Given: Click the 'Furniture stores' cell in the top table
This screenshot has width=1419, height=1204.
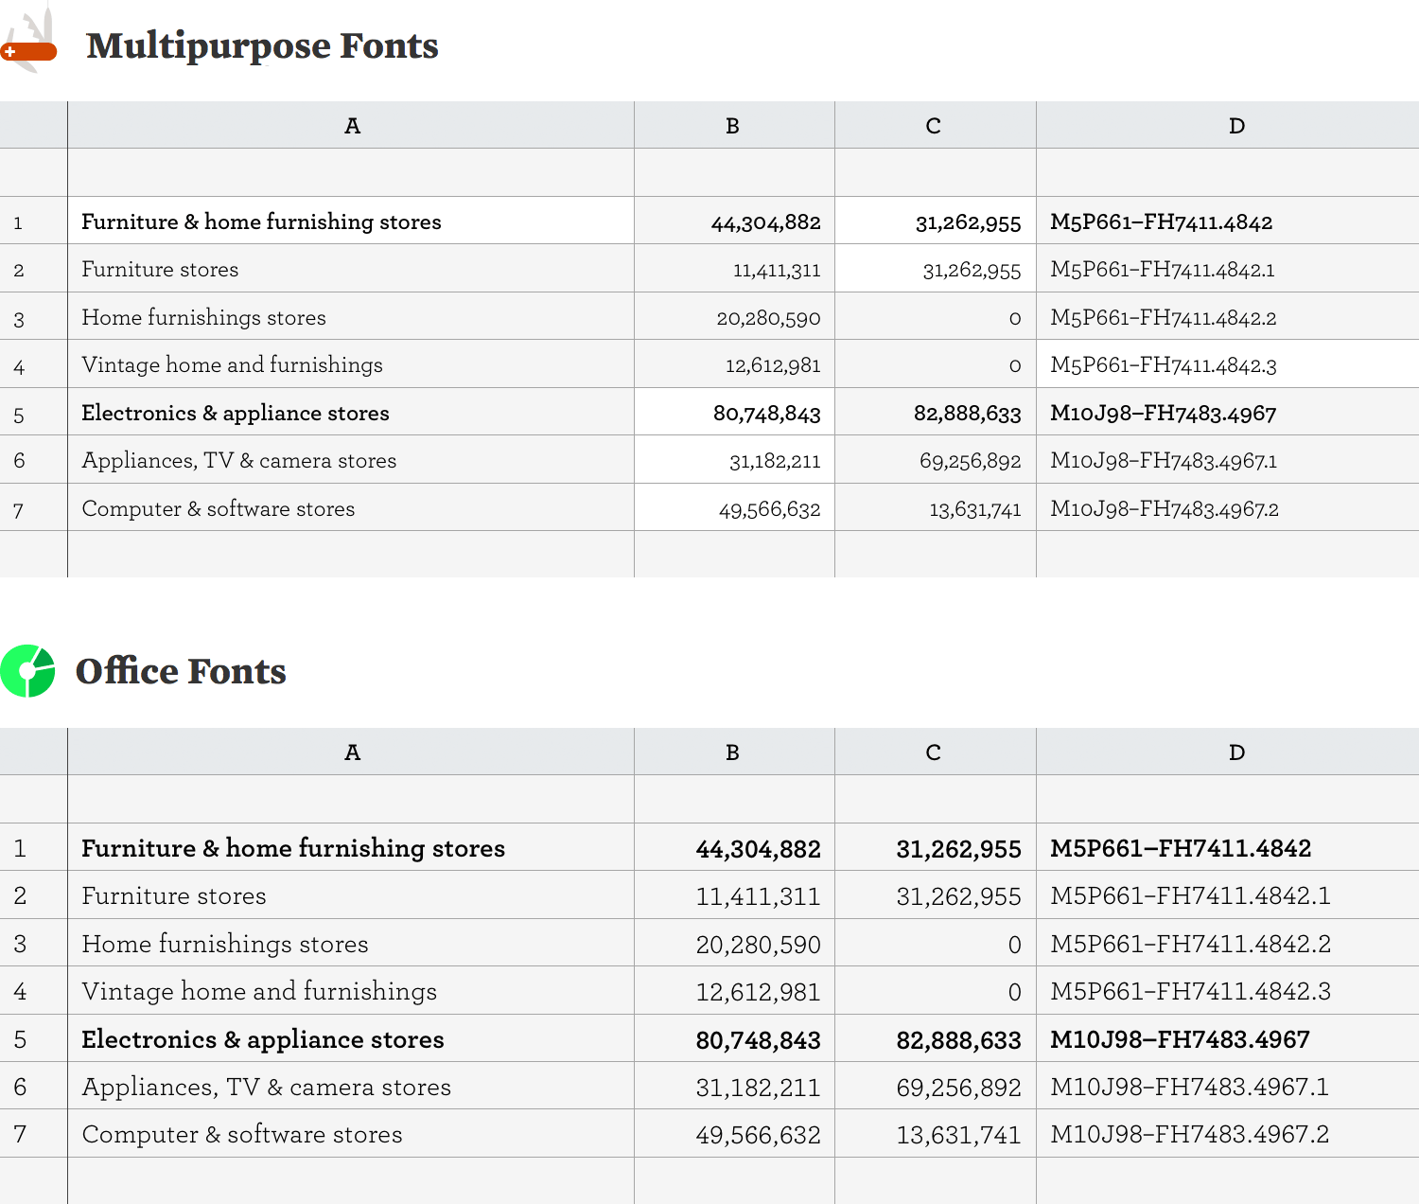Looking at the screenshot, I should coord(351,268).
